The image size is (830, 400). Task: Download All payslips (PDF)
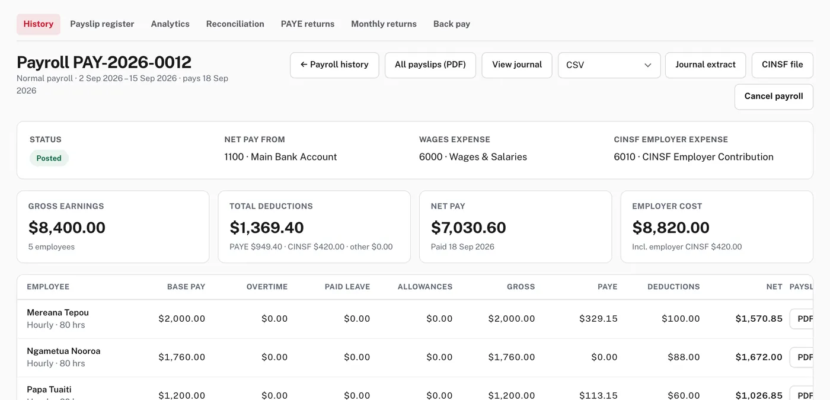[430, 65]
